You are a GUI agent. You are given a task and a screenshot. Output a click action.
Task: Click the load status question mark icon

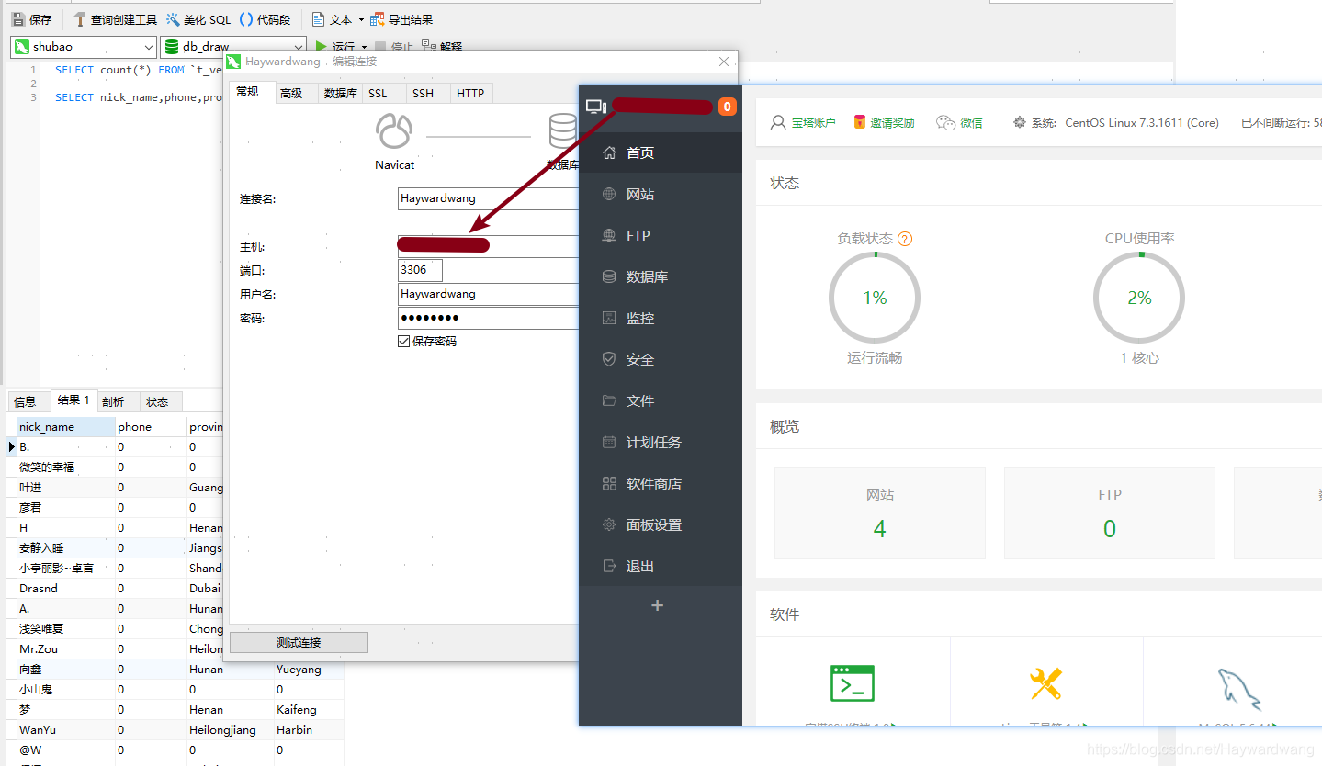click(905, 239)
